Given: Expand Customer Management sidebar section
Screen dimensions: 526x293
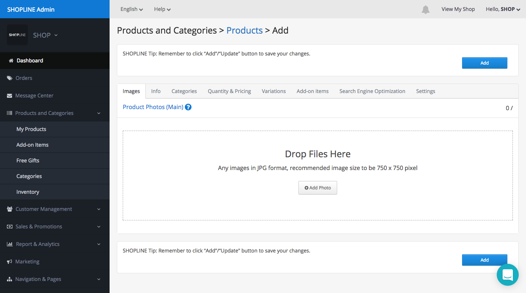Looking at the screenshot, I should click(x=44, y=209).
